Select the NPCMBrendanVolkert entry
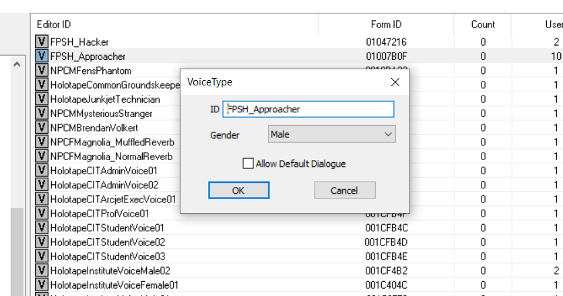Image resolution: width=563 pixels, height=296 pixels. 94,128
